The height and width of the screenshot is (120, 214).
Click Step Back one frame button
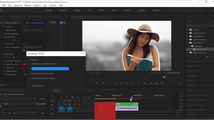coord(121,83)
